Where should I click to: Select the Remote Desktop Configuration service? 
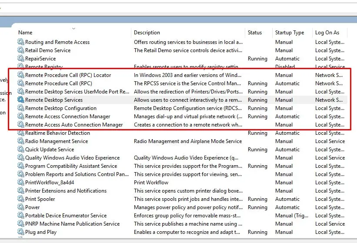61,108
